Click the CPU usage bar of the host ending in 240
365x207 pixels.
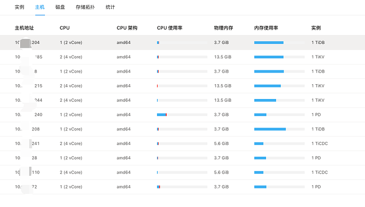click(x=182, y=115)
